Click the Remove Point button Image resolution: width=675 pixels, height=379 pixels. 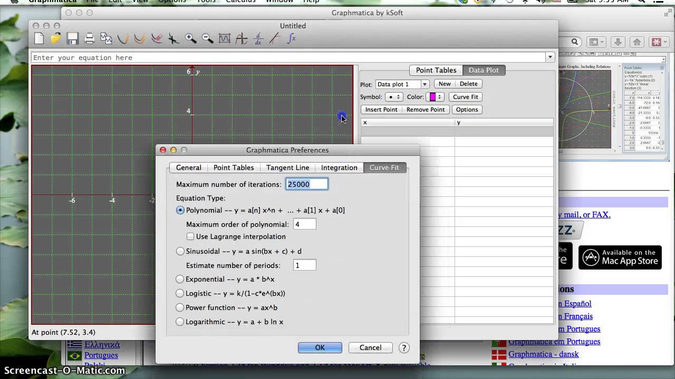click(x=426, y=109)
